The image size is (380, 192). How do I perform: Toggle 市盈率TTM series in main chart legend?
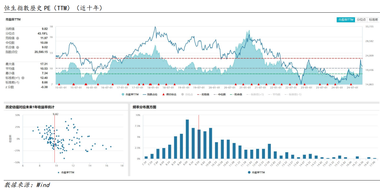tap(130, 94)
